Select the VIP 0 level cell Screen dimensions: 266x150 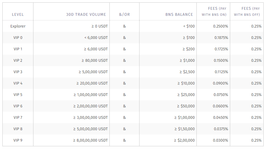18,38
